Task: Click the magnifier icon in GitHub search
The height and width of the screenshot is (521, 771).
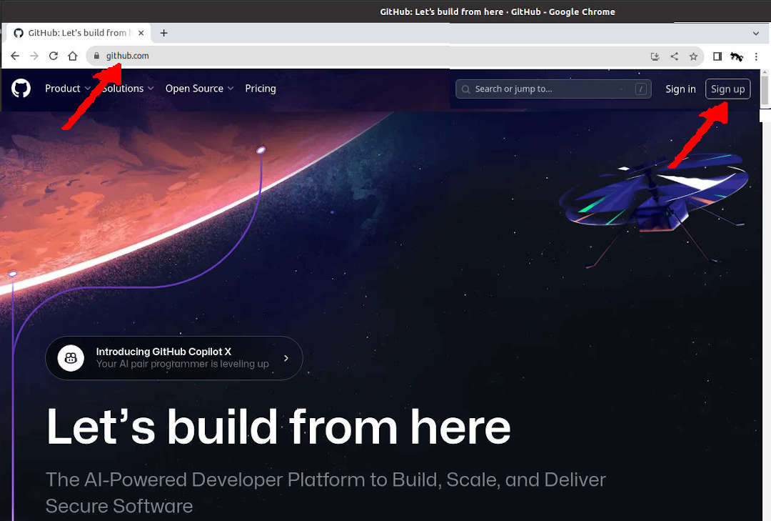Action: pyautogui.click(x=465, y=89)
